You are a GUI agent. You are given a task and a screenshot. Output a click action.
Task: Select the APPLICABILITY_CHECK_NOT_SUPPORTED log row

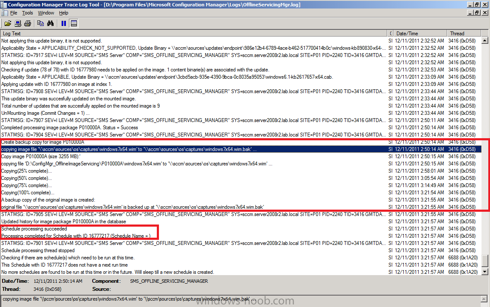(241, 48)
